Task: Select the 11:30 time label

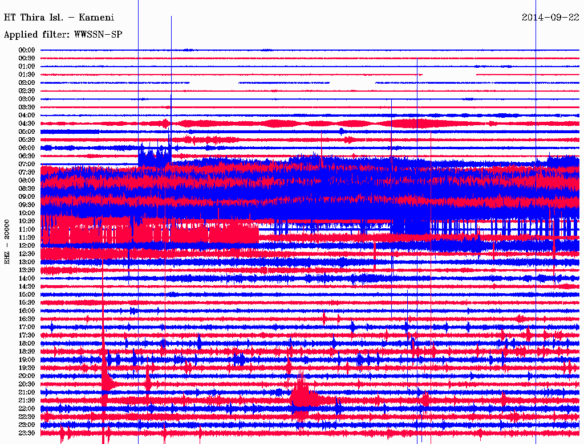Action: click(x=27, y=237)
